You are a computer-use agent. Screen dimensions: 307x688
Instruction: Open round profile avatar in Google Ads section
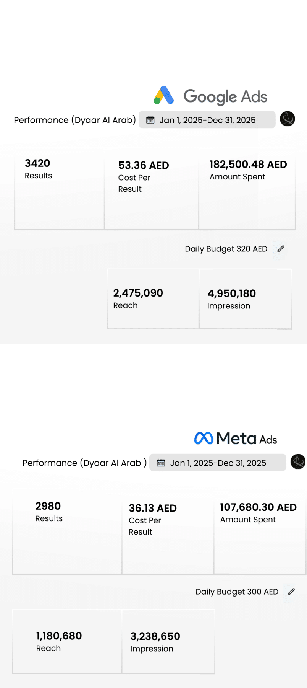tap(287, 119)
